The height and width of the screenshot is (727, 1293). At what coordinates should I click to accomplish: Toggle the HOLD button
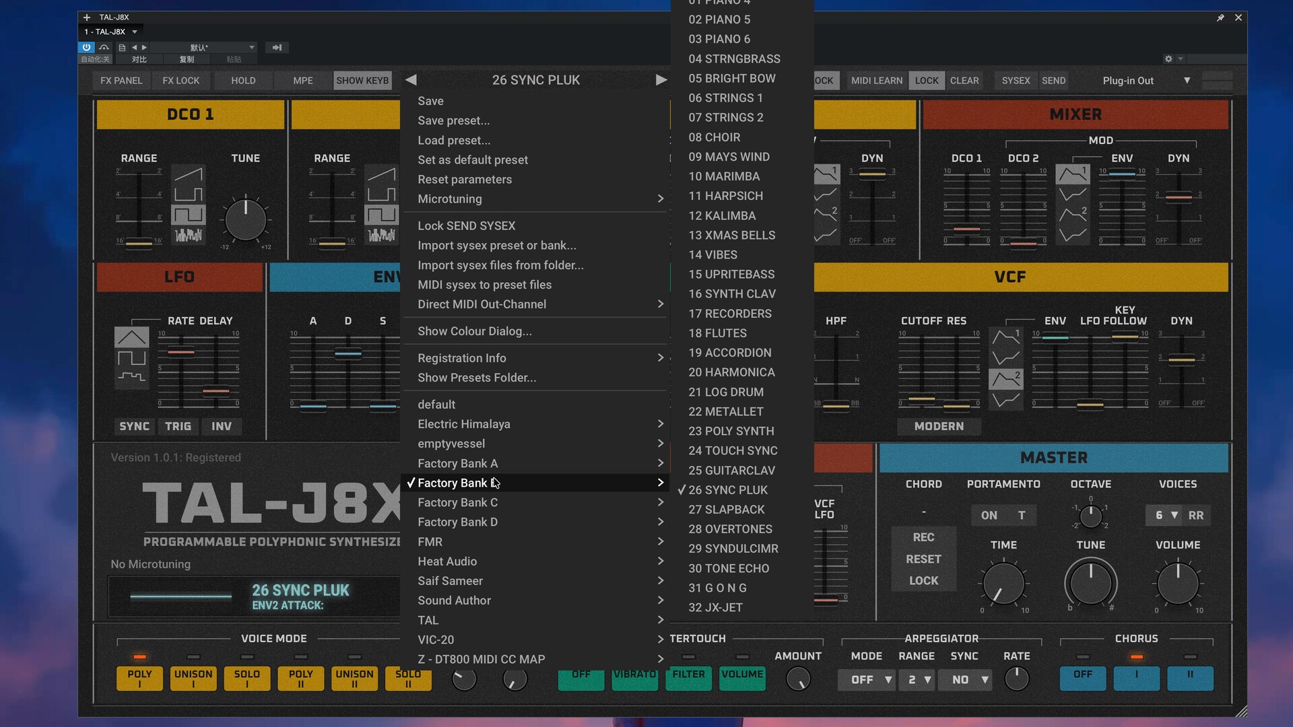243,81
